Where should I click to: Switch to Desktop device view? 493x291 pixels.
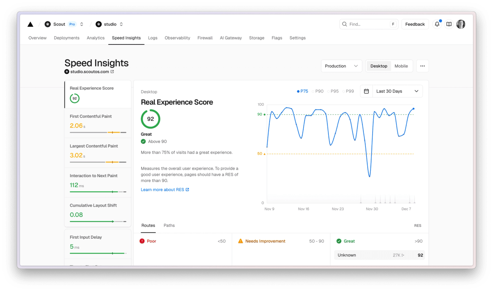379,66
